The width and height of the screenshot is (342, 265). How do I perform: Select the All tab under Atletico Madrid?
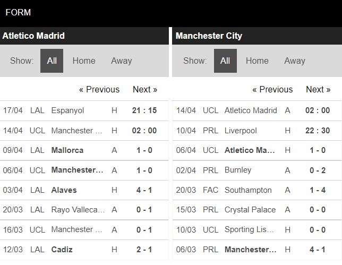(x=52, y=61)
